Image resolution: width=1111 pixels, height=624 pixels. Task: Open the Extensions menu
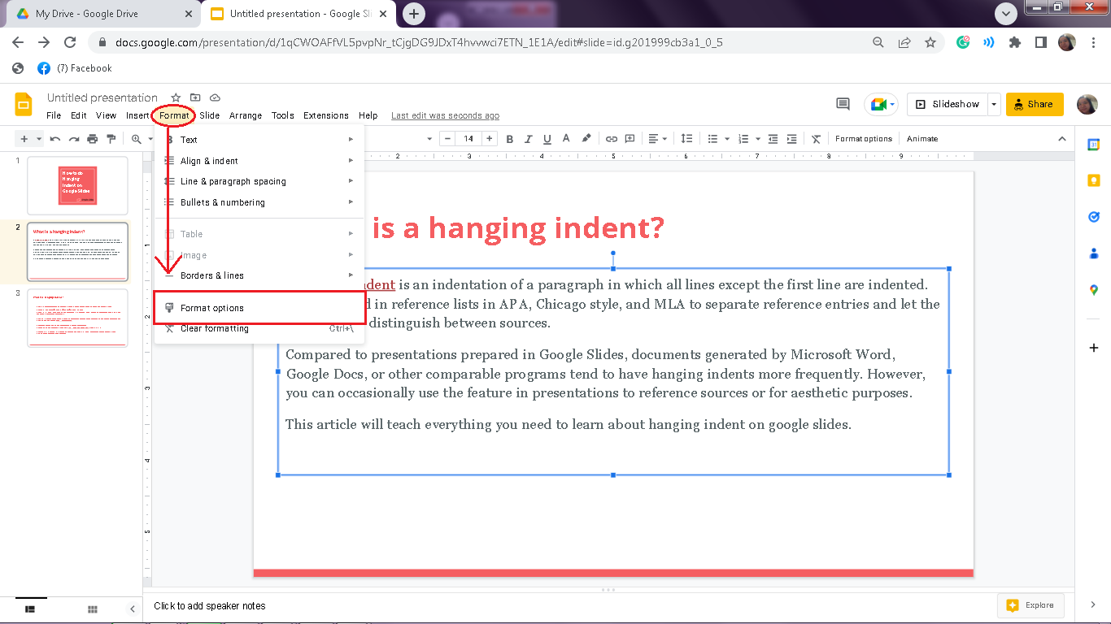(326, 115)
